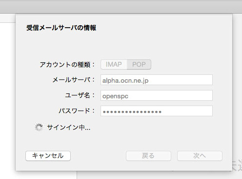Select the IMAP account type
The image size is (242, 179).
tap(114, 64)
